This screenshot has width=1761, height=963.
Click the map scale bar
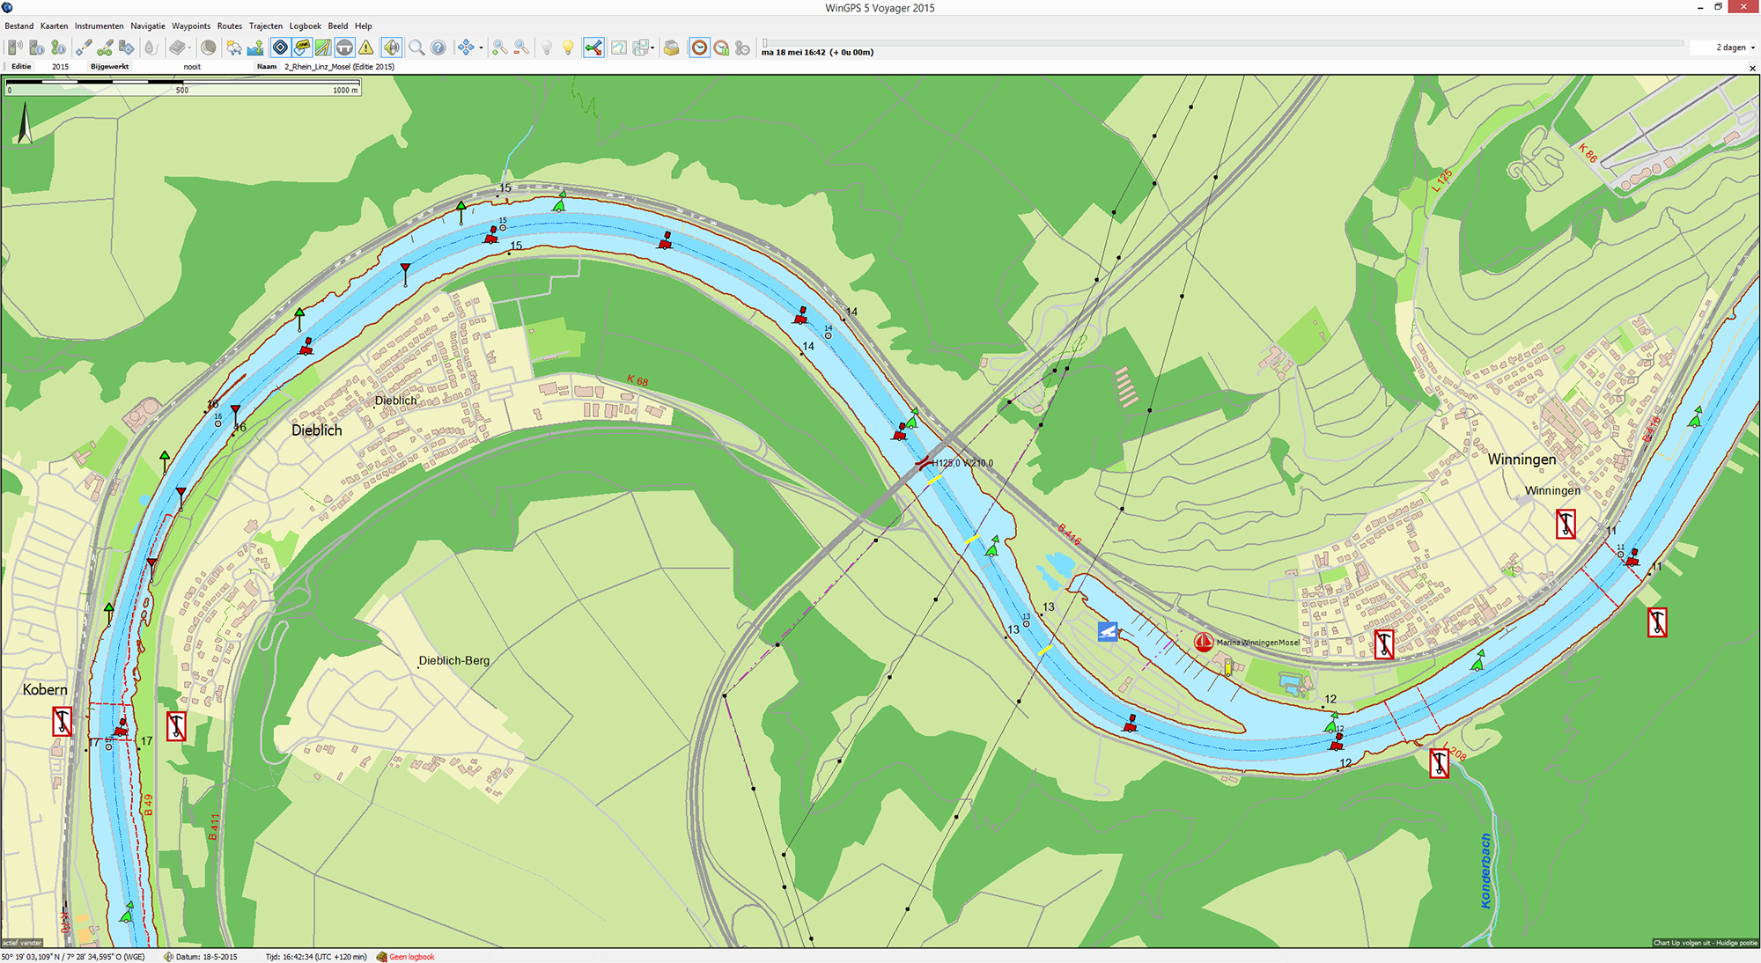click(182, 86)
